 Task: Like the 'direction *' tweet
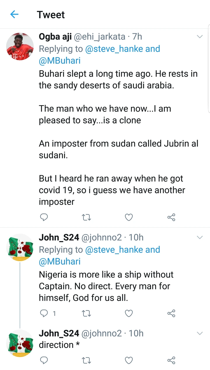point(129,360)
